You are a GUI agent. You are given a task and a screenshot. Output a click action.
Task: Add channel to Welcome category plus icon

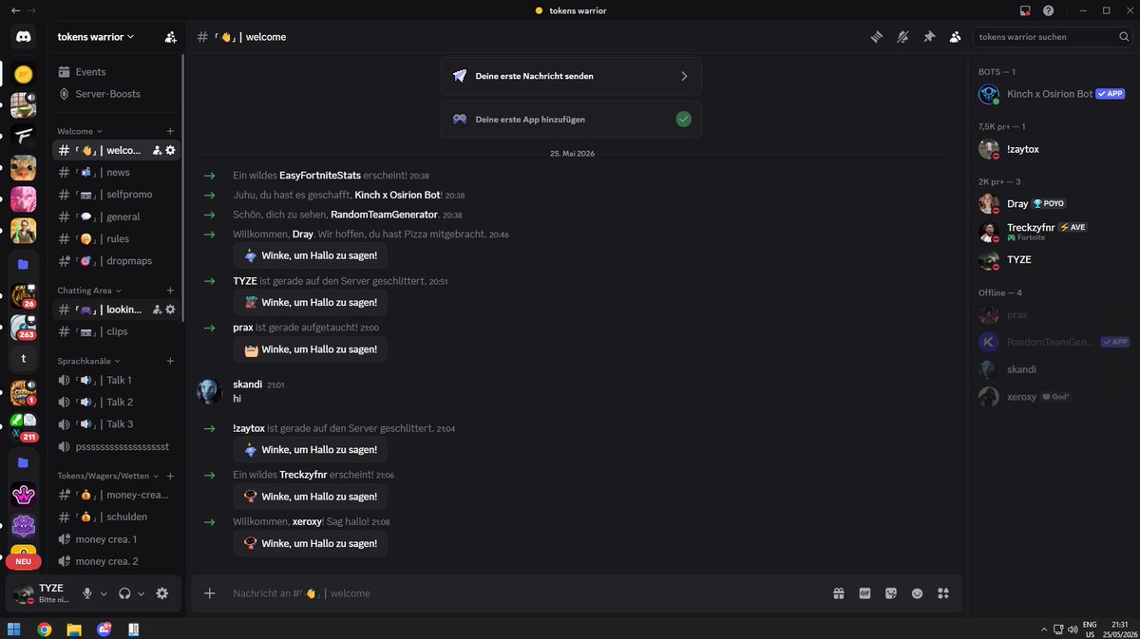[170, 131]
